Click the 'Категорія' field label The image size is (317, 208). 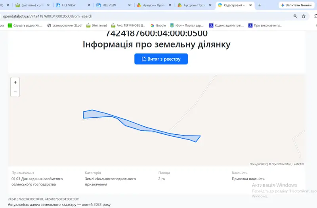click(93, 173)
